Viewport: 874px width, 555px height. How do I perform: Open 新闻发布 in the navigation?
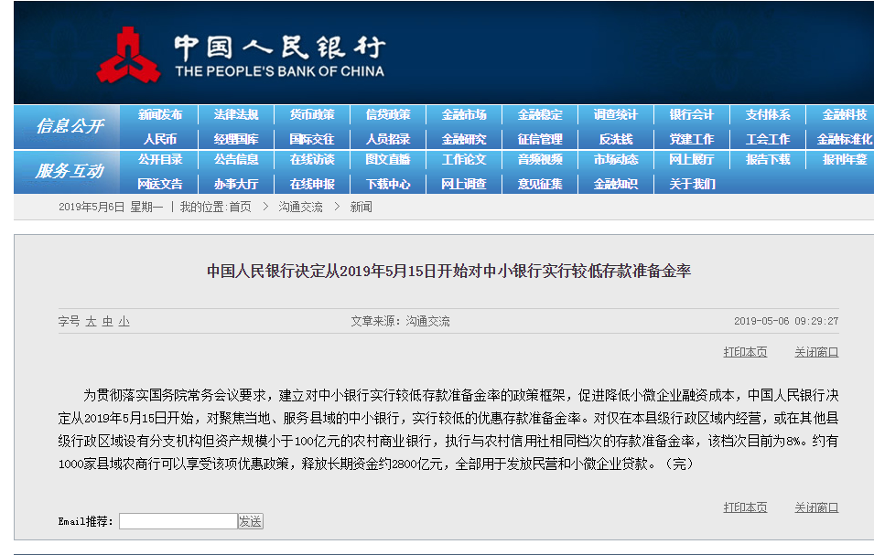[160, 114]
